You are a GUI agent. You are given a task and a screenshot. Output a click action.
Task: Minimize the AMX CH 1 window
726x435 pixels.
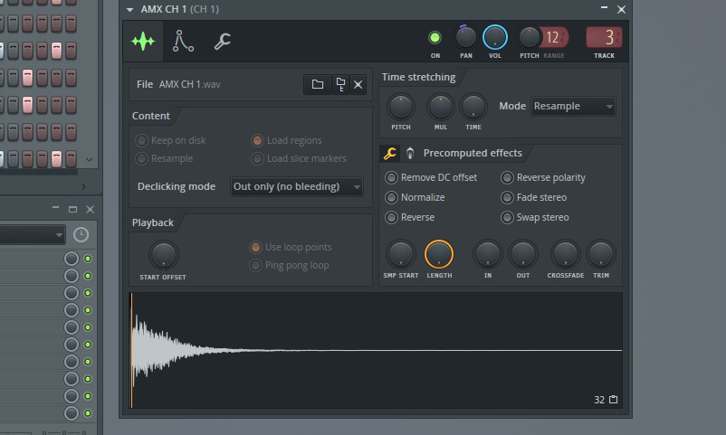click(604, 8)
